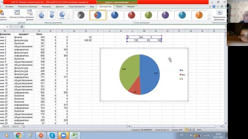Select the grayscale pie chart style
This screenshot has height=139, width=248.
click(x=81, y=15)
